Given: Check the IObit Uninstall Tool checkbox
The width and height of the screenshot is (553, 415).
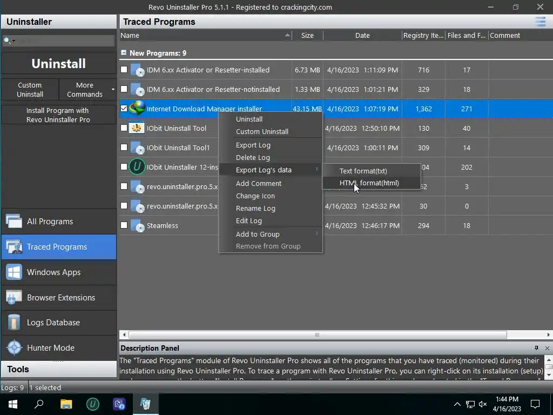Looking at the screenshot, I should (x=124, y=128).
